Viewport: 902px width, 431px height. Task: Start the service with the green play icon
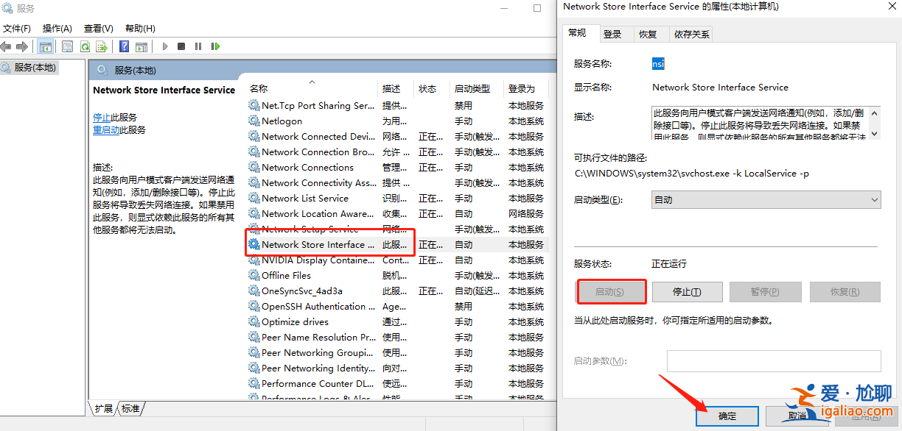[165, 46]
